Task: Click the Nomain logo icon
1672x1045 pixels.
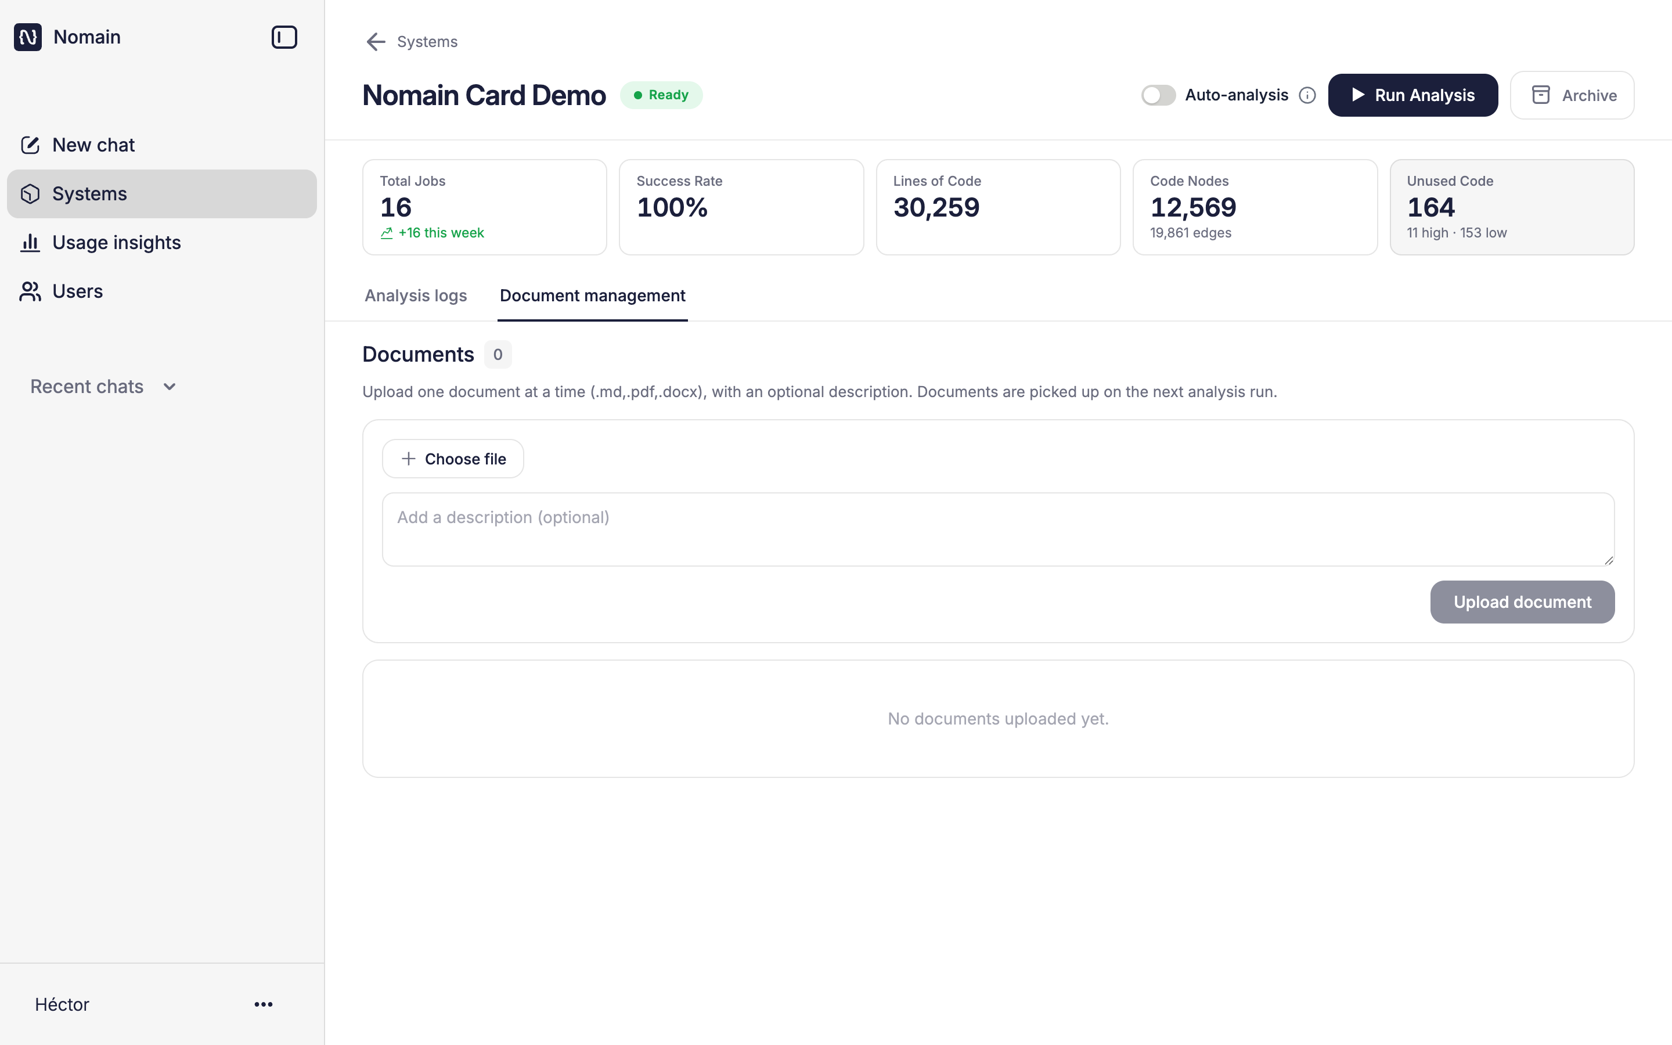Action: coord(28,37)
